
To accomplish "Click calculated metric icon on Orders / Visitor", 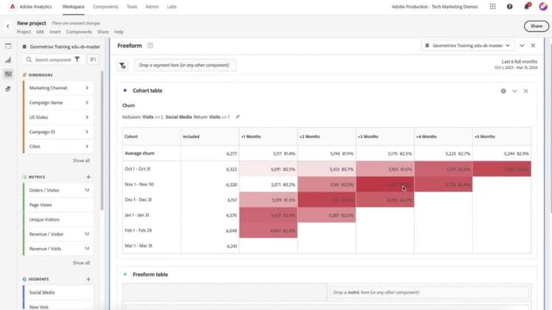I will click(x=87, y=190).
